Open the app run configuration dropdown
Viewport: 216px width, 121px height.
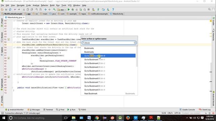(62, 10)
